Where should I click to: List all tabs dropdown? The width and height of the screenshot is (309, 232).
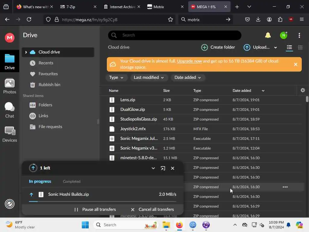[x=249, y=7]
